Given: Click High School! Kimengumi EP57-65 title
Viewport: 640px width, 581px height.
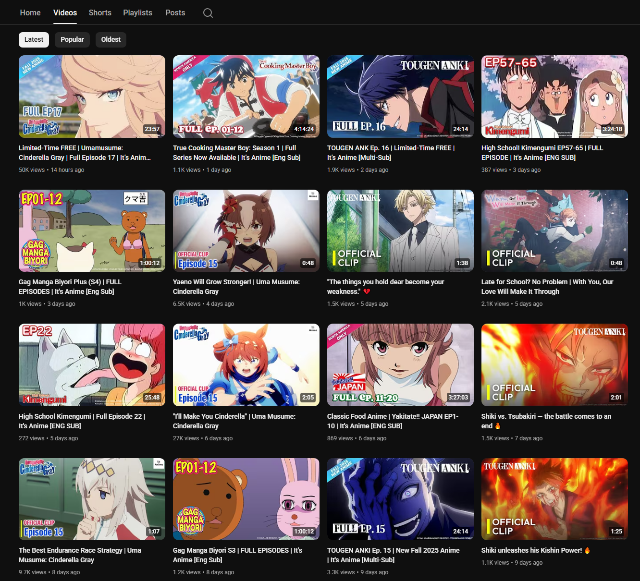Looking at the screenshot, I should click(542, 153).
